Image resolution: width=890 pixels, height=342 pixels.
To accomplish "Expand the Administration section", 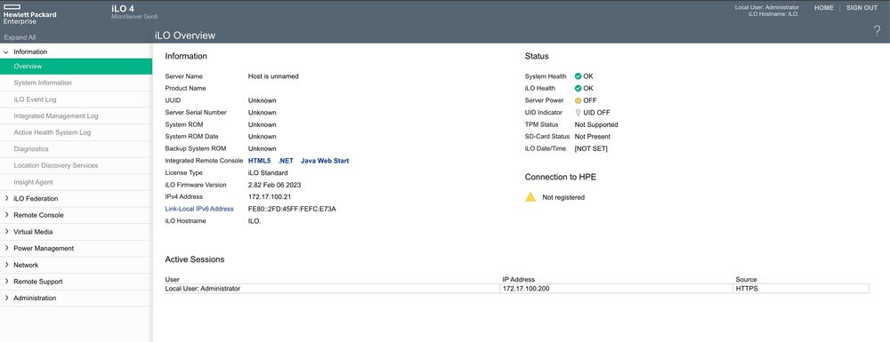I will coord(6,298).
